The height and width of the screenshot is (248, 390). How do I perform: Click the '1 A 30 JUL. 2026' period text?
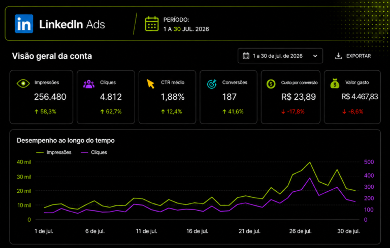point(186,29)
